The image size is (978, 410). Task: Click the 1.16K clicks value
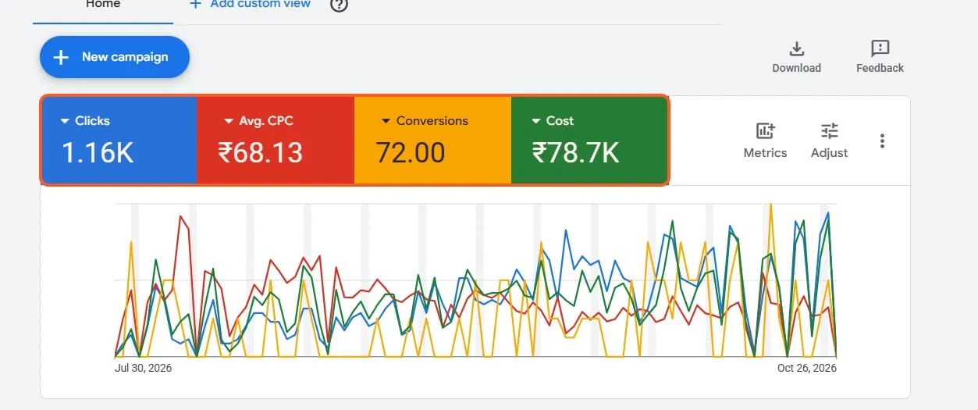point(98,153)
